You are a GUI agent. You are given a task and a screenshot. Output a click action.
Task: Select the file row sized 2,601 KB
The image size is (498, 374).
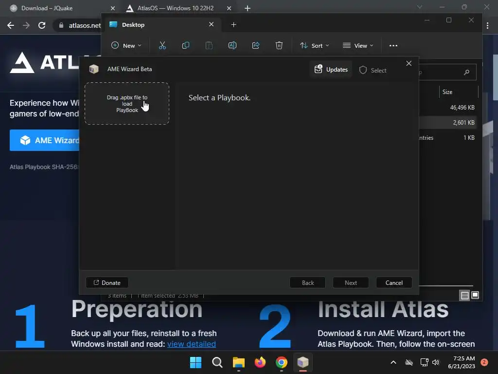coord(448,122)
